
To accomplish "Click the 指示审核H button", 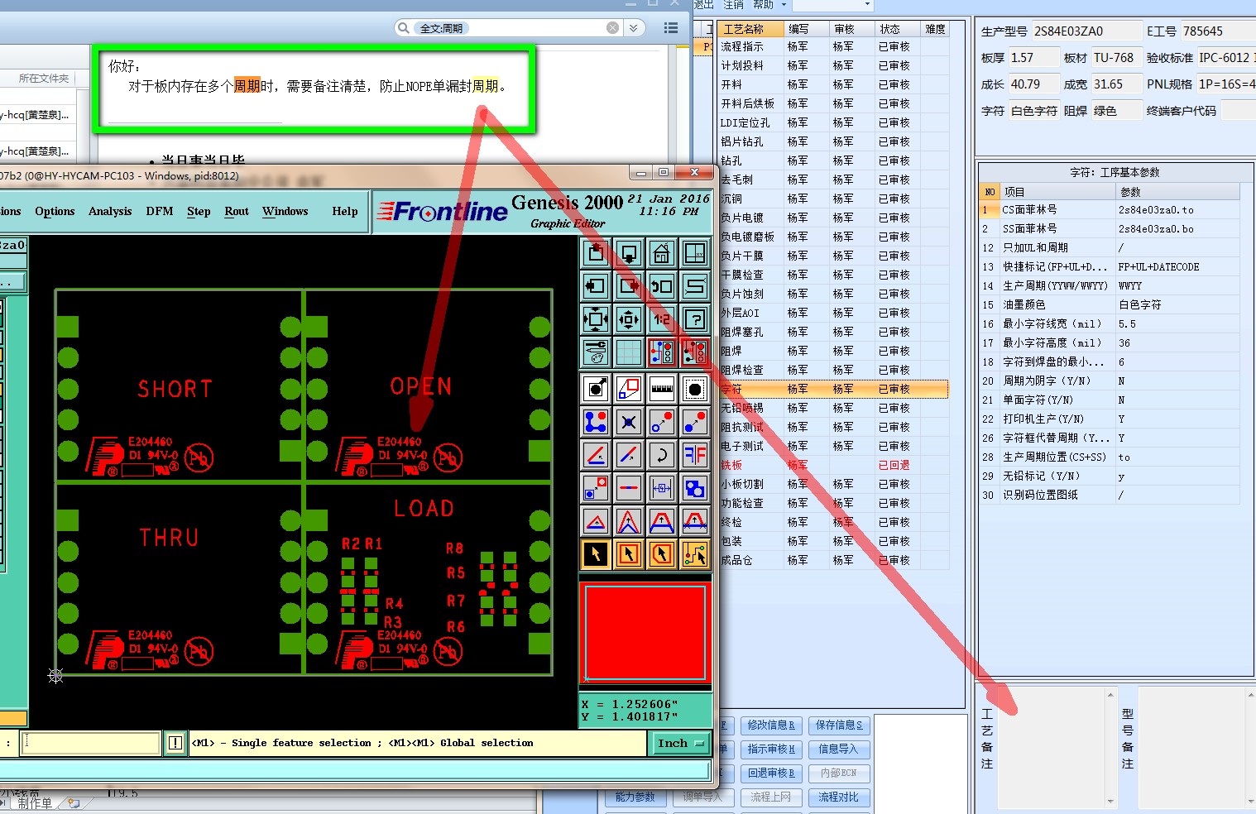I will point(771,749).
